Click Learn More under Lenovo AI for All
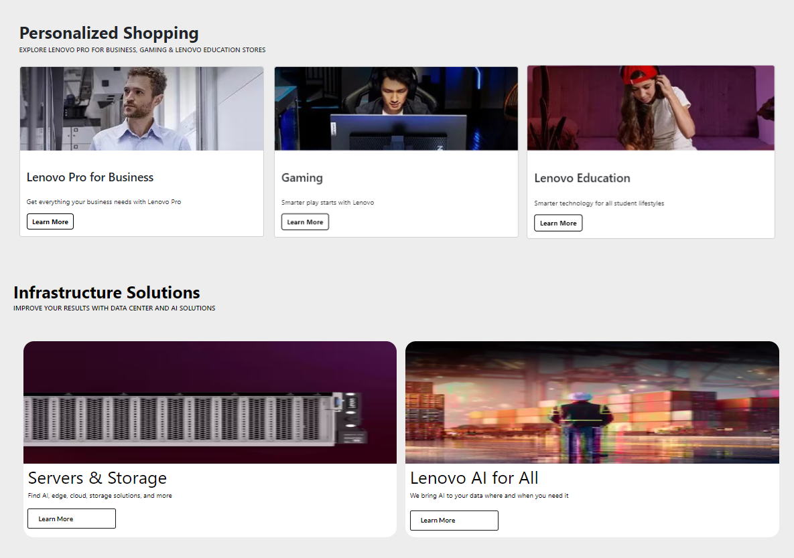 point(454,520)
